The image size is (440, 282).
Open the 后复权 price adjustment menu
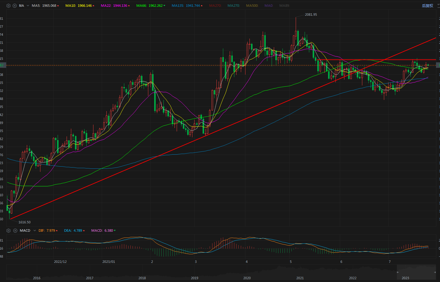[427, 6]
